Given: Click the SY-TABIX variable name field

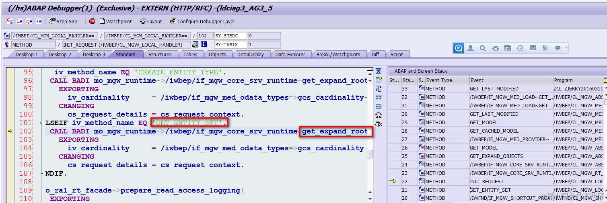Looking at the screenshot, I should tap(230, 45).
